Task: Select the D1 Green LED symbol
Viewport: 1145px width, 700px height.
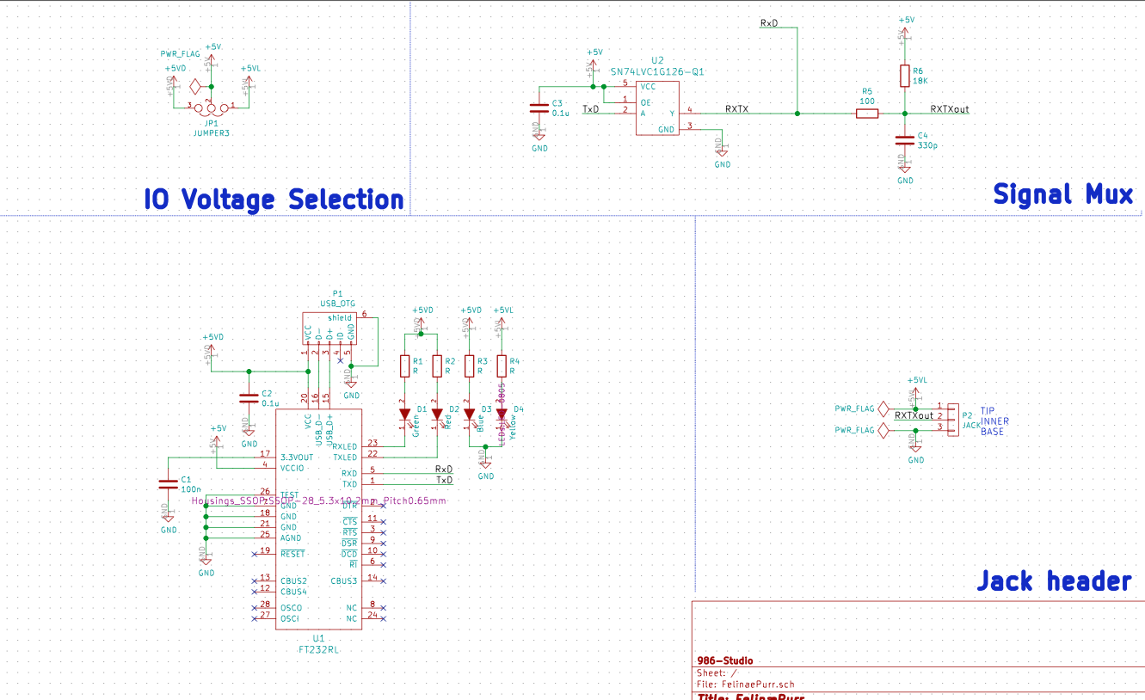Action: (x=404, y=414)
